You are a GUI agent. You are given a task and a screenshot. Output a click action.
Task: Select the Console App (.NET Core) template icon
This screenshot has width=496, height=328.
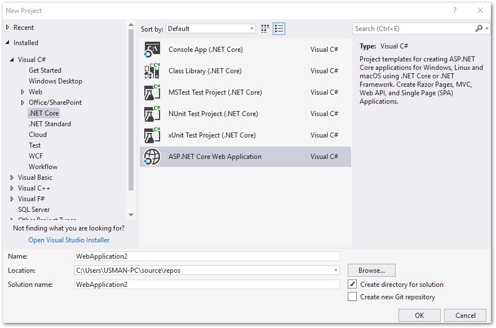click(x=150, y=49)
